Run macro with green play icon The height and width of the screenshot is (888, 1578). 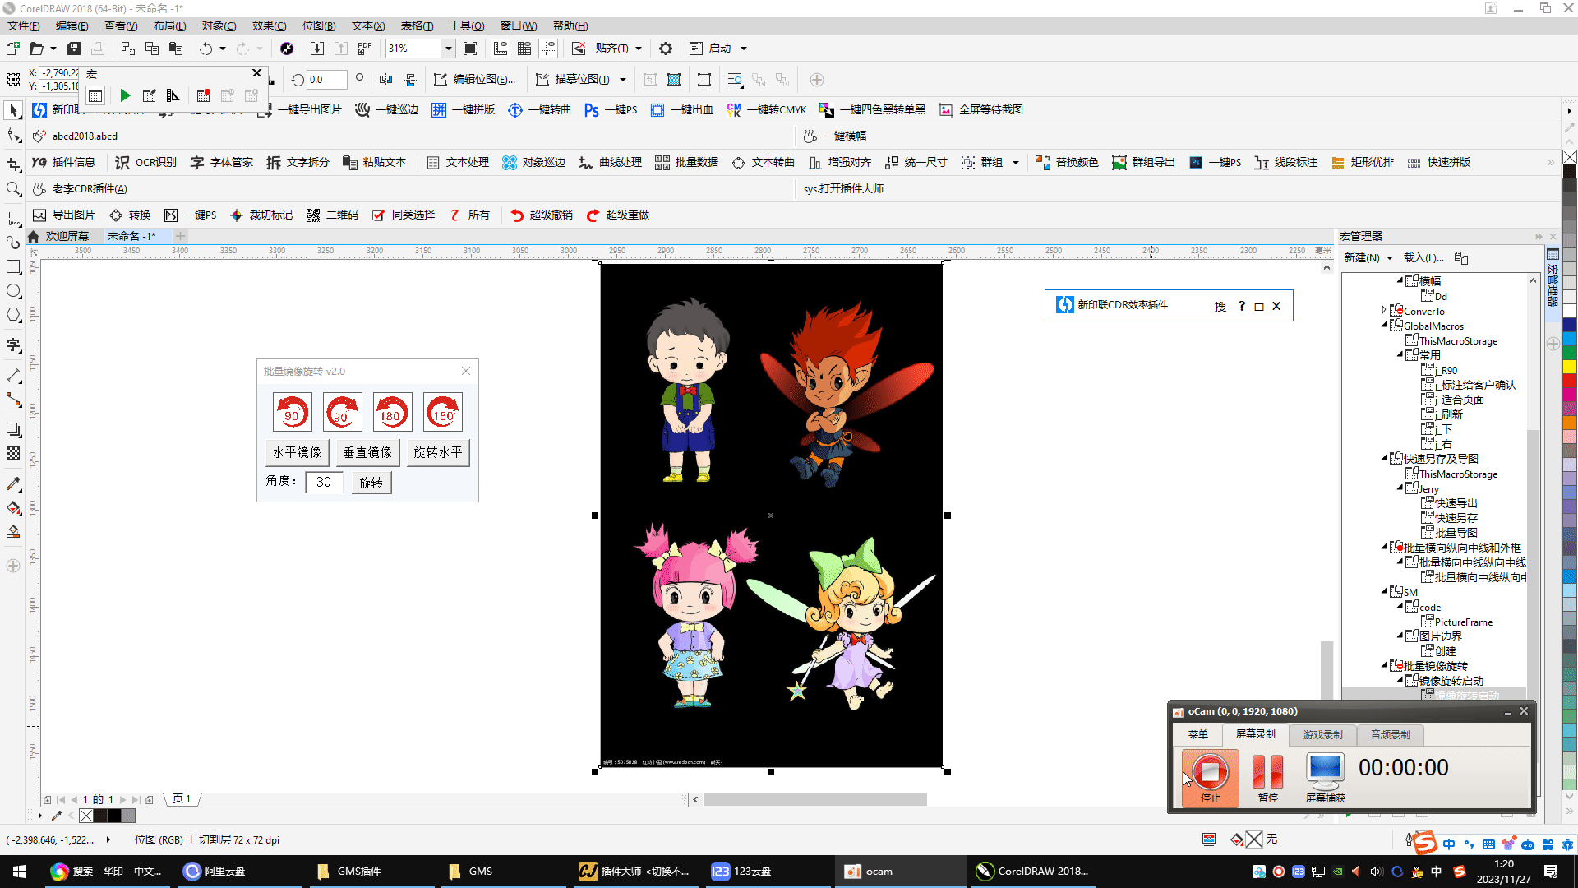tap(125, 96)
